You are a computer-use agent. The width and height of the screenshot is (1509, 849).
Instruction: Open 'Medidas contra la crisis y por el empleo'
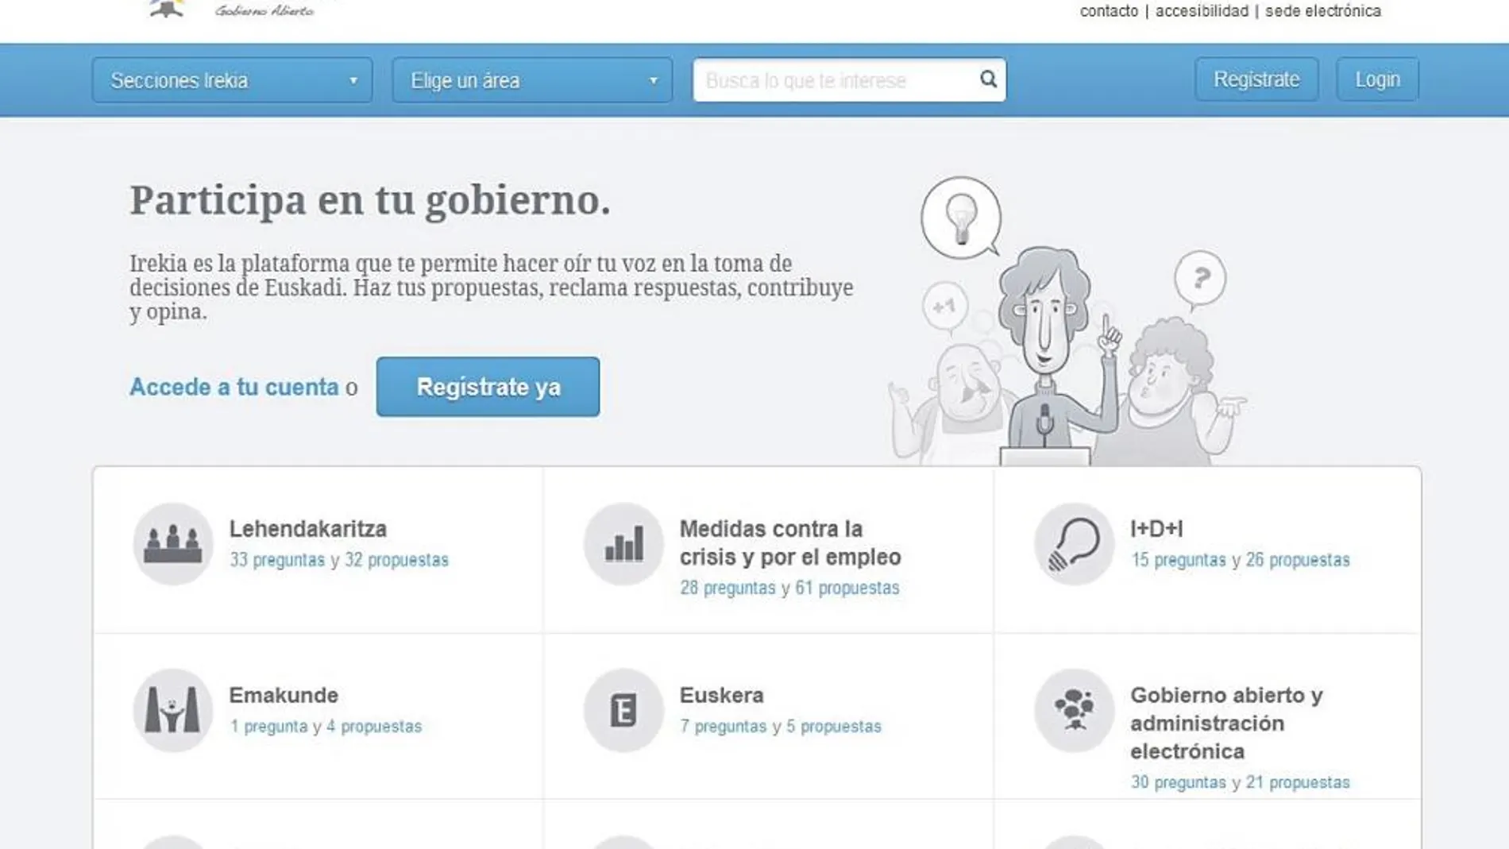pos(790,543)
